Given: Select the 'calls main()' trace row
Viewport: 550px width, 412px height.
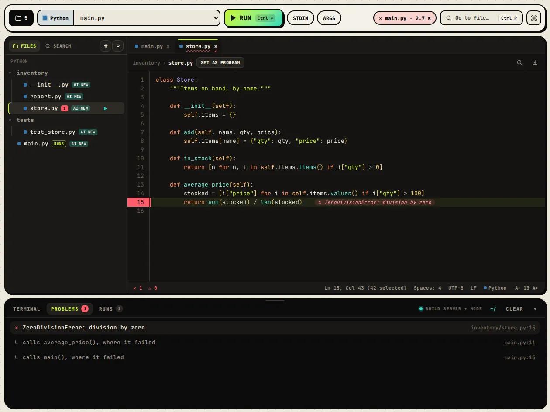Looking at the screenshot, I should tap(275, 357).
